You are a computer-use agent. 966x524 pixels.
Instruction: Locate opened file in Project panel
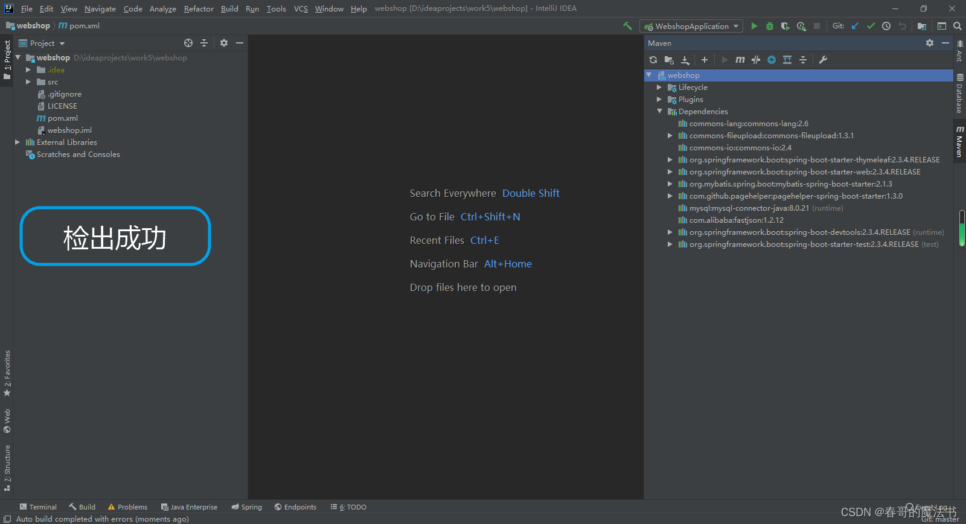pos(188,43)
